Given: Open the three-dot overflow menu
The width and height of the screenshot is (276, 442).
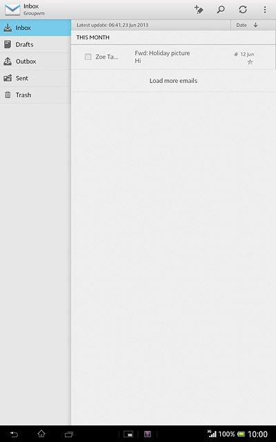Looking at the screenshot, I should [x=265, y=10].
